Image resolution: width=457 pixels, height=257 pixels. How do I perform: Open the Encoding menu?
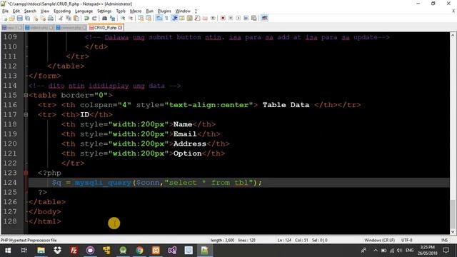(x=62, y=11)
